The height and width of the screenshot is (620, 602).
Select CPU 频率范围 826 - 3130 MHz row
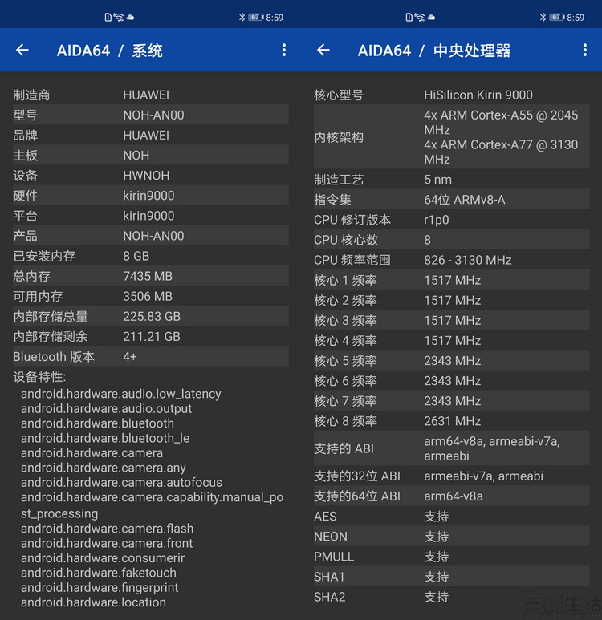(451, 260)
